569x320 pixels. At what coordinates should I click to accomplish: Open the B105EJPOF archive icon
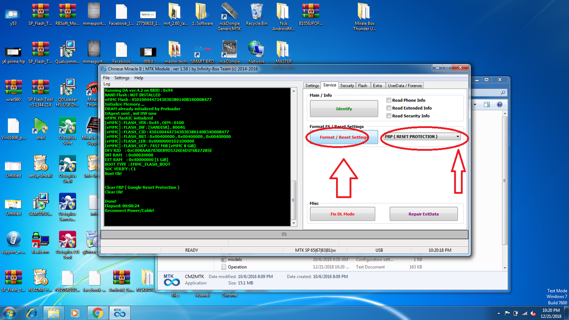pos(311,15)
